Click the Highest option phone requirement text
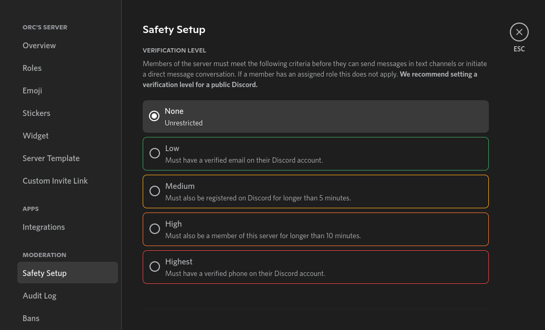The image size is (545, 330). click(x=245, y=274)
